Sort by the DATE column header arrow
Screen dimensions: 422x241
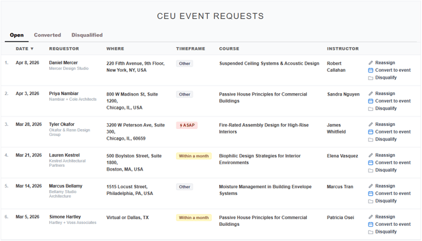pos(32,48)
